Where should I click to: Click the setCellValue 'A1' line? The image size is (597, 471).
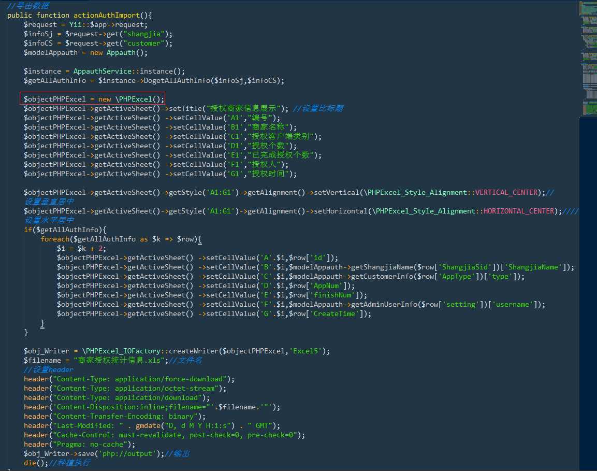[x=152, y=118]
